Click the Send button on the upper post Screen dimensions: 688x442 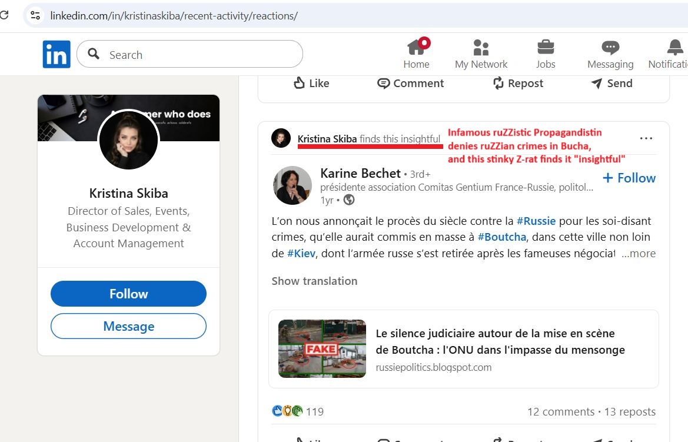(x=611, y=83)
